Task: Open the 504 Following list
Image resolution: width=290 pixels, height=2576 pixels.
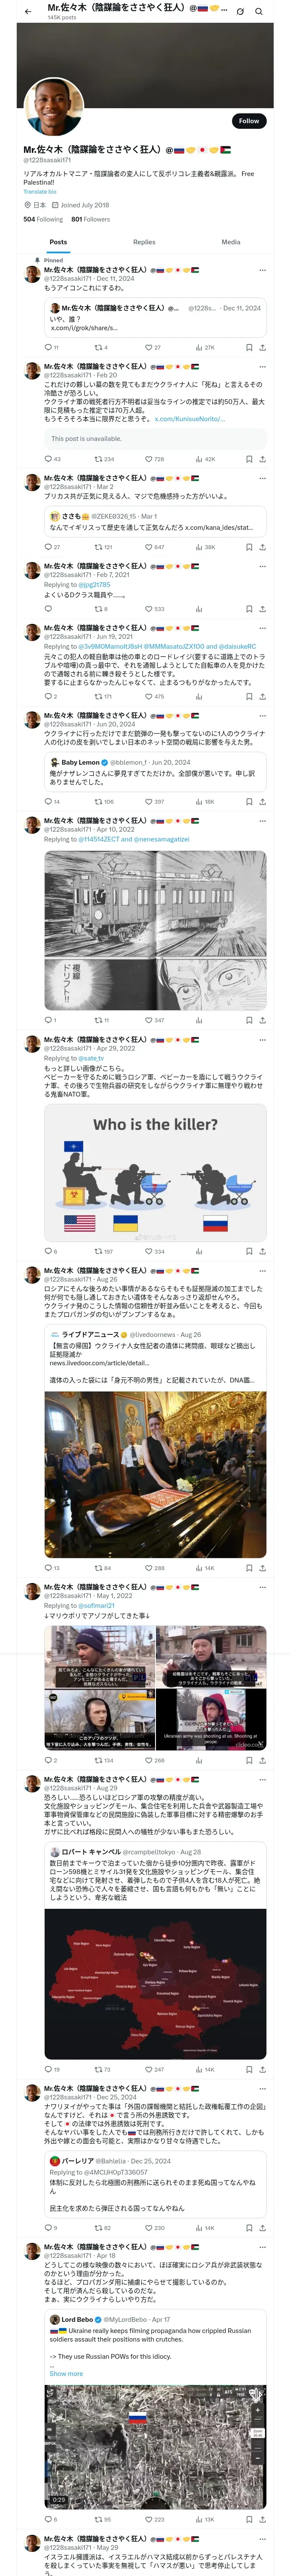Action: 43,219
